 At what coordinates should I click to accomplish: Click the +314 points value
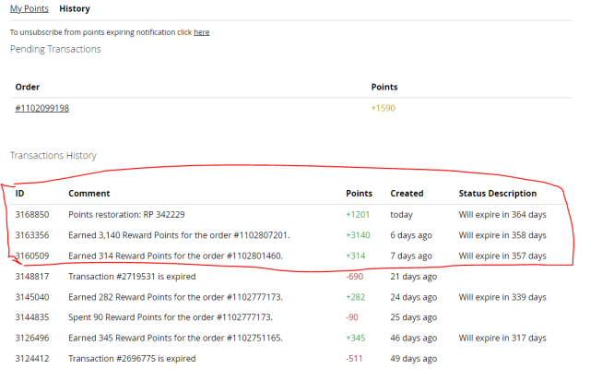[x=356, y=256]
